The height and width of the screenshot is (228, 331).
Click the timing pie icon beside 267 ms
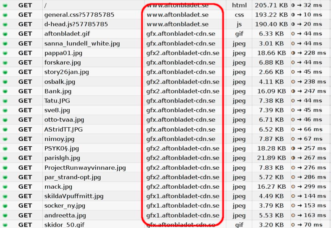(x=293, y=158)
